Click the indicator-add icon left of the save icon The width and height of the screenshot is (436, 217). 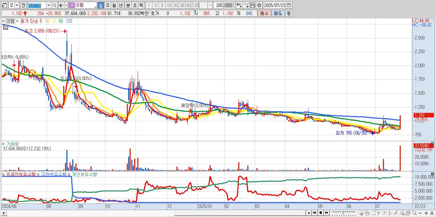[246, 5]
